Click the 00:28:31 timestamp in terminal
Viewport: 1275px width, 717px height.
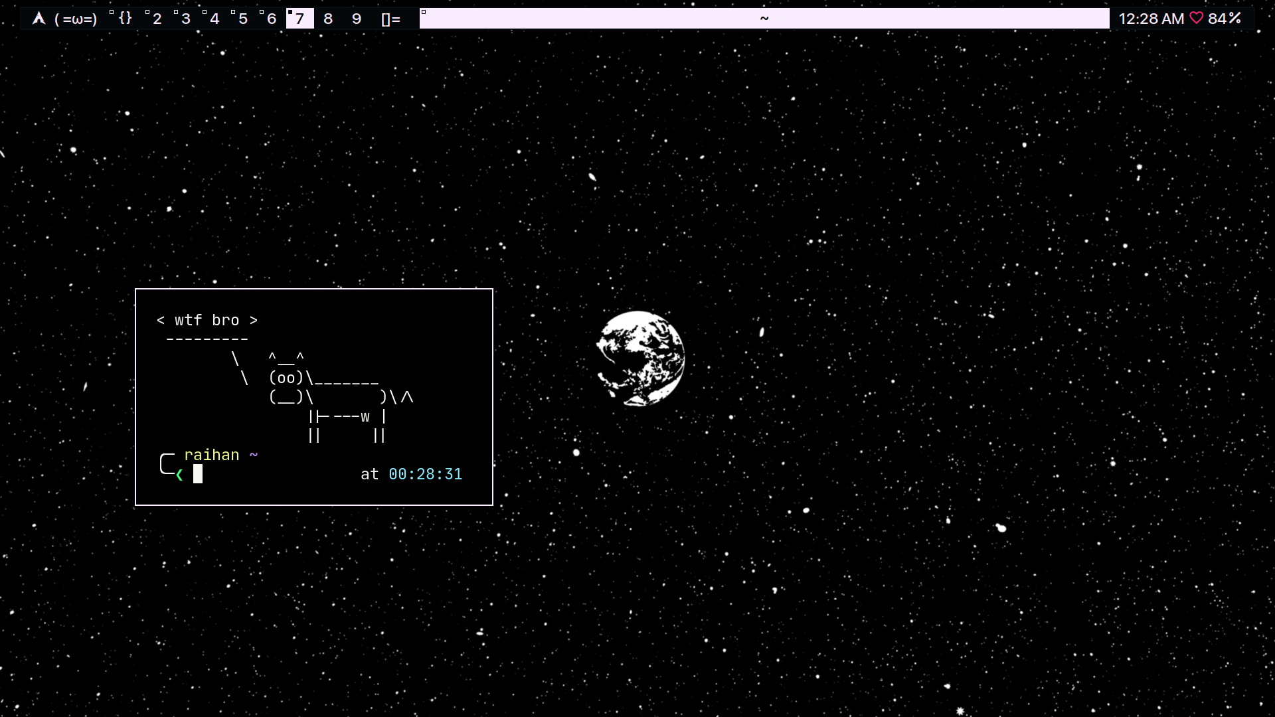pyautogui.click(x=425, y=474)
